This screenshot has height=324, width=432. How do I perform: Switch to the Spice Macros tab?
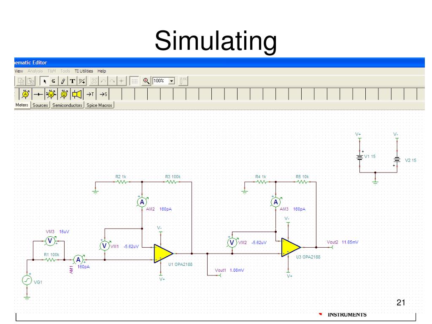(99, 105)
